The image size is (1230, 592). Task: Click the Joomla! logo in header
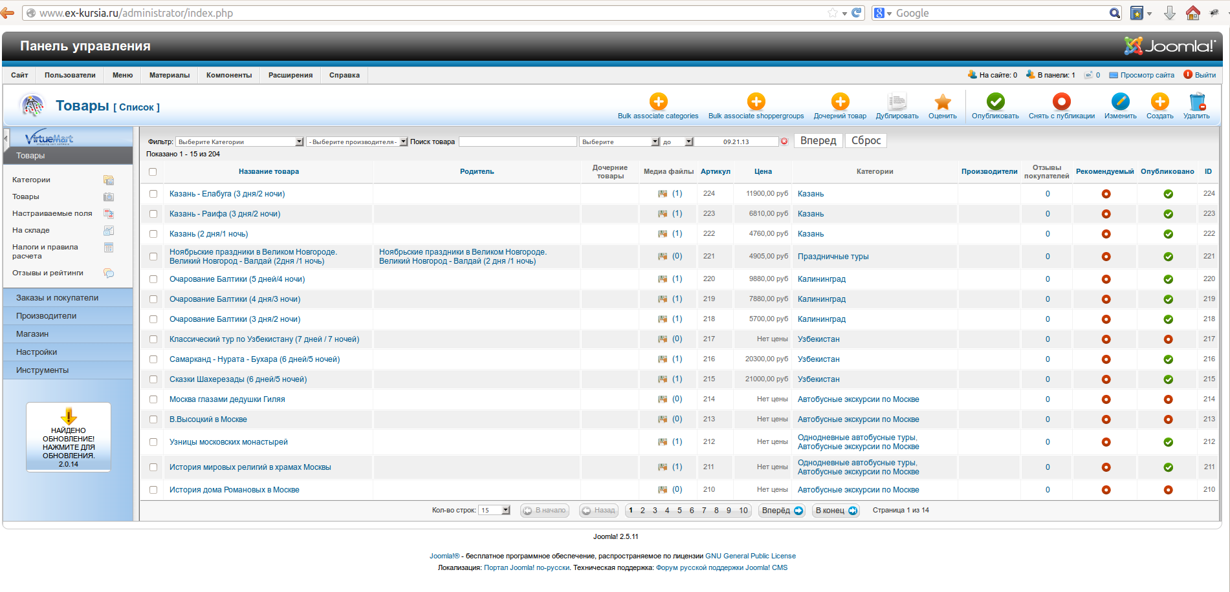(x=1169, y=46)
